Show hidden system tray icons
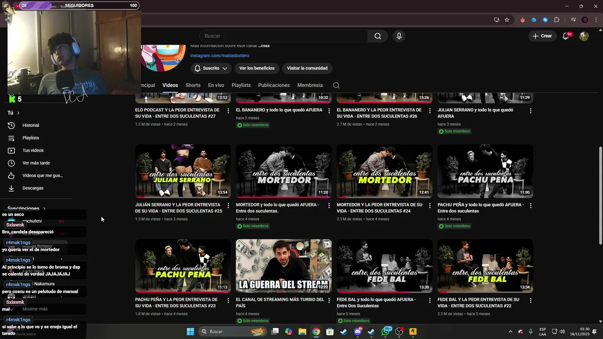 coord(510,331)
